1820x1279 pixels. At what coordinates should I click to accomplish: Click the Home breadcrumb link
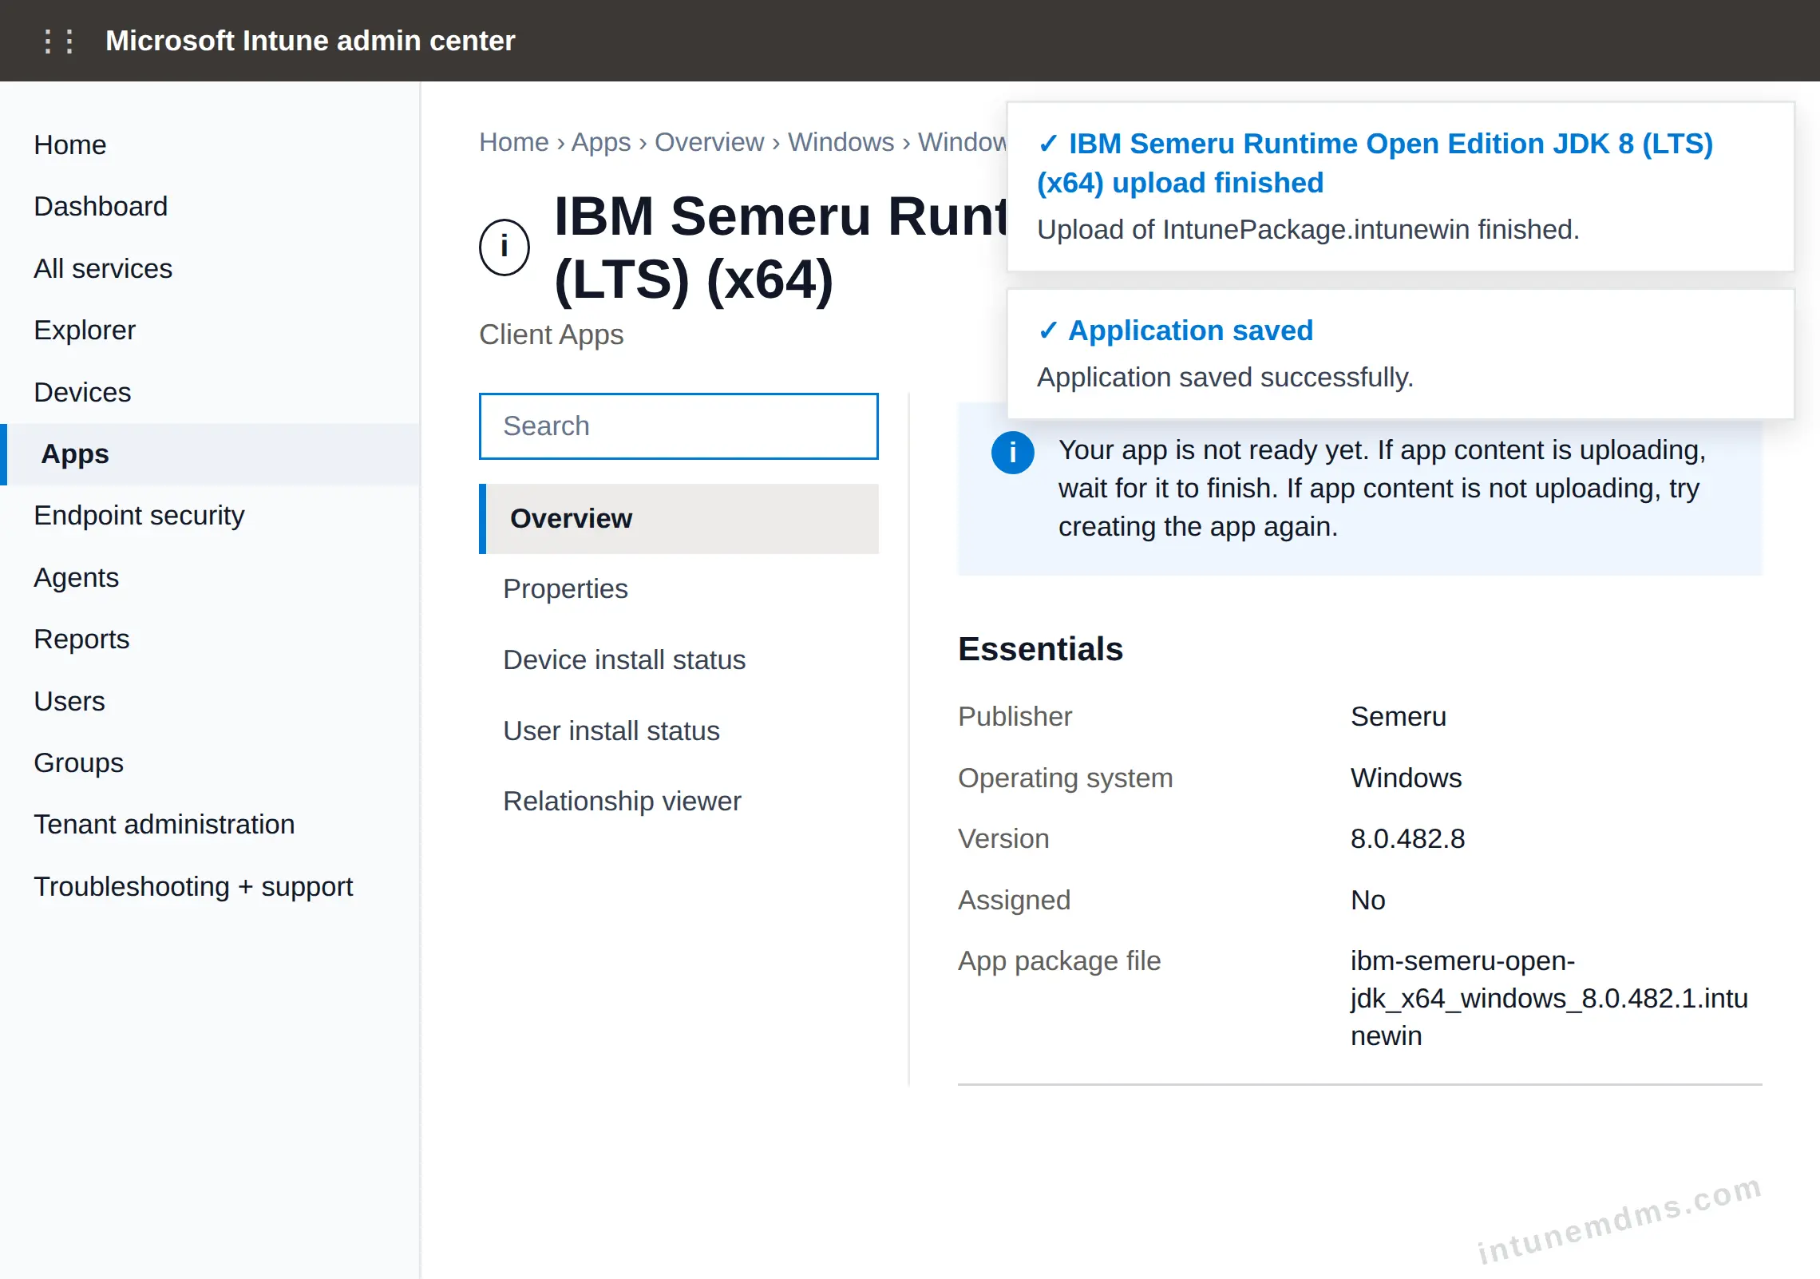pyautogui.click(x=514, y=142)
